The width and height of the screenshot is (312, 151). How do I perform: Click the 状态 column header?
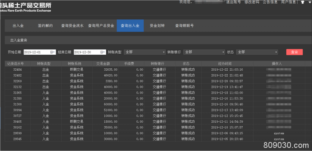[188, 64]
